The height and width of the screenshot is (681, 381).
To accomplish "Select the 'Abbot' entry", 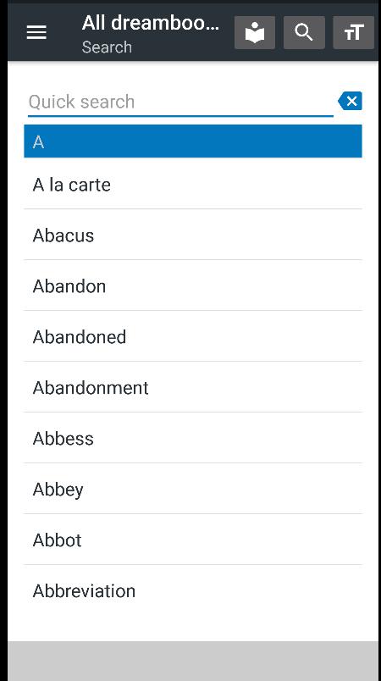I will (x=193, y=540).
